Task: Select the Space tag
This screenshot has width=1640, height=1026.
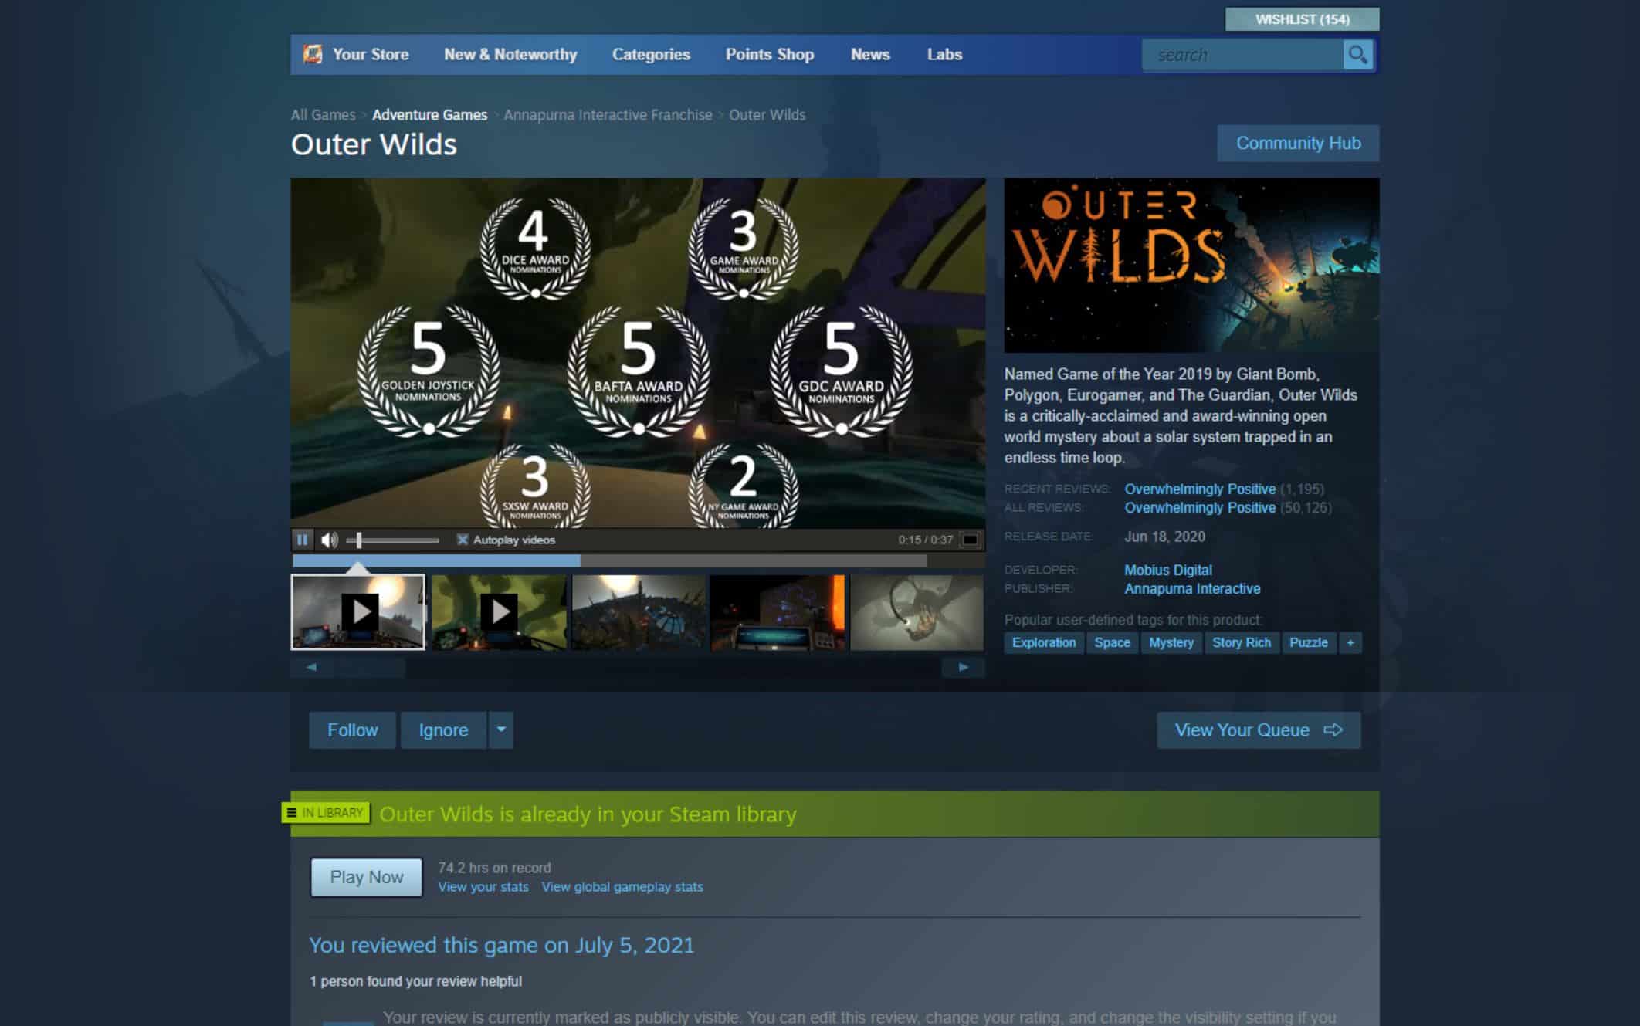Action: [1112, 642]
